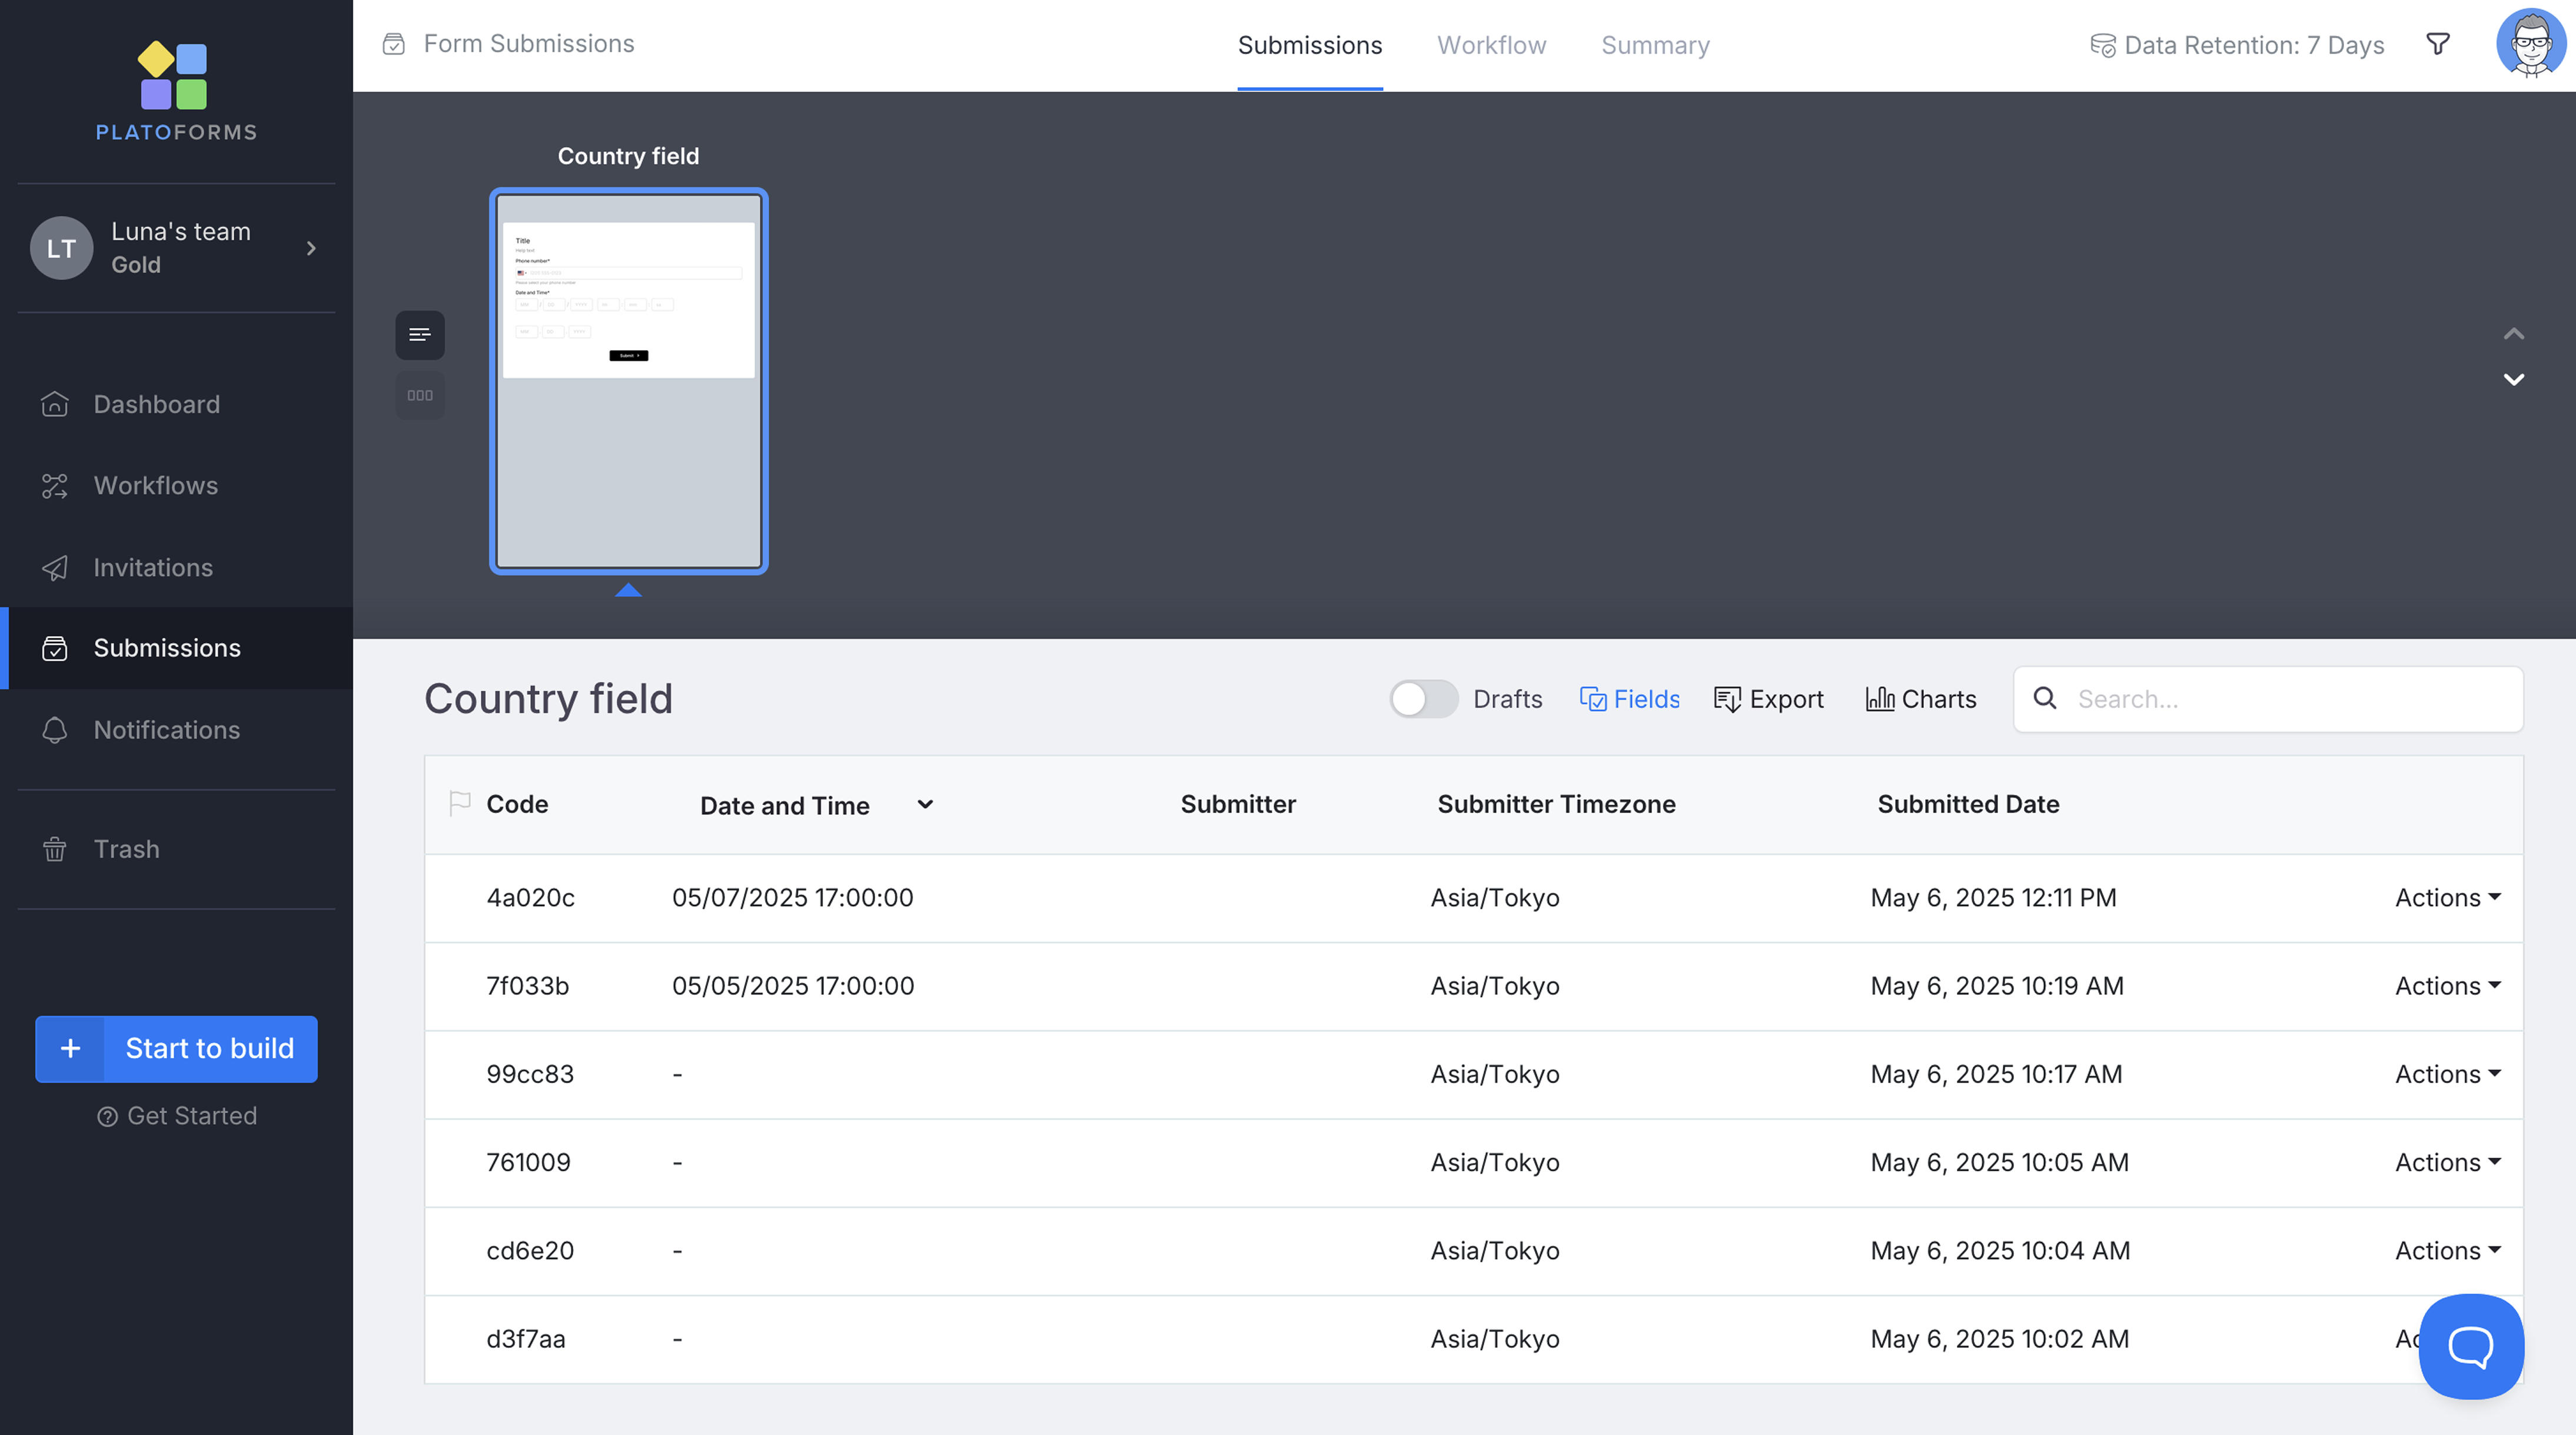
Task: Switch to the Summary tab
Action: 1655,45
